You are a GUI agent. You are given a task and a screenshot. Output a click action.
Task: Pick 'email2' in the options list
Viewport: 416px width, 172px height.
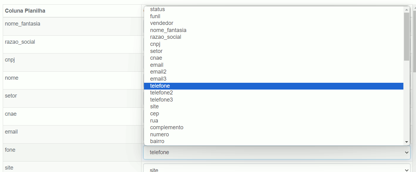tap(274, 72)
